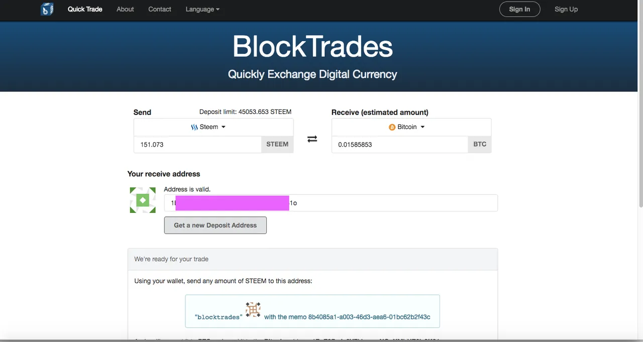Screen dimensions: 643x342
Task: Click the send amount field 151.073
Action: coord(197,144)
